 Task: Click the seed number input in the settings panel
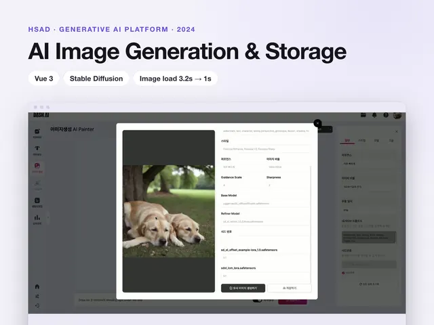(x=369, y=265)
